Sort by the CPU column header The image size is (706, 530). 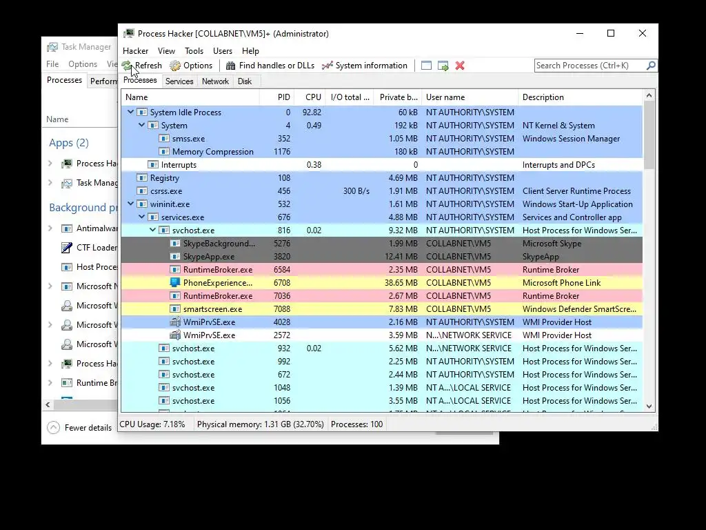point(310,97)
